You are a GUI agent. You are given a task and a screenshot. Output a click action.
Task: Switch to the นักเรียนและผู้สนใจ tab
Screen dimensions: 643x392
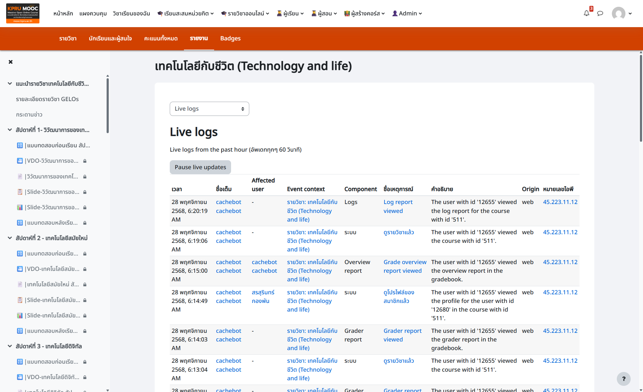pyautogui.click(x=110, y=39)
